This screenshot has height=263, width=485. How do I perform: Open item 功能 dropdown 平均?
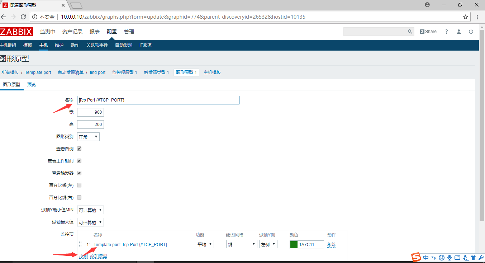(205, 244)
